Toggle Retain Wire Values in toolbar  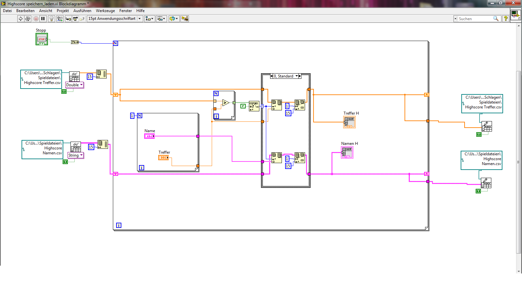(60, 19)
